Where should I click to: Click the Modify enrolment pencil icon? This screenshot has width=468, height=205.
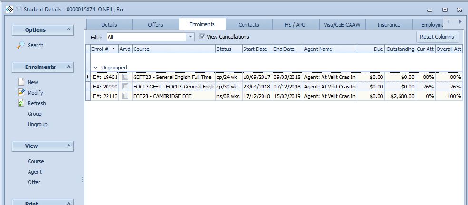pyautogui.click(x=21, y=93)
